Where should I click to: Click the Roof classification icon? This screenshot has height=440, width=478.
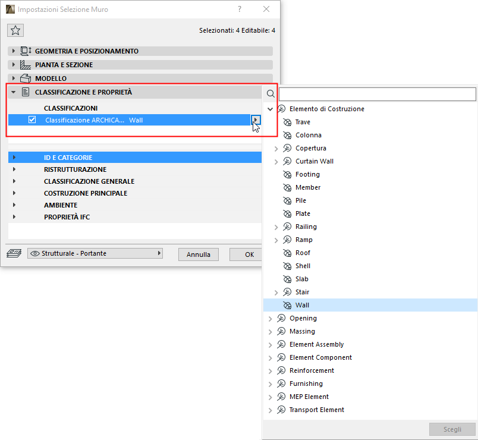pyautogui.click(x=287, y=253)
